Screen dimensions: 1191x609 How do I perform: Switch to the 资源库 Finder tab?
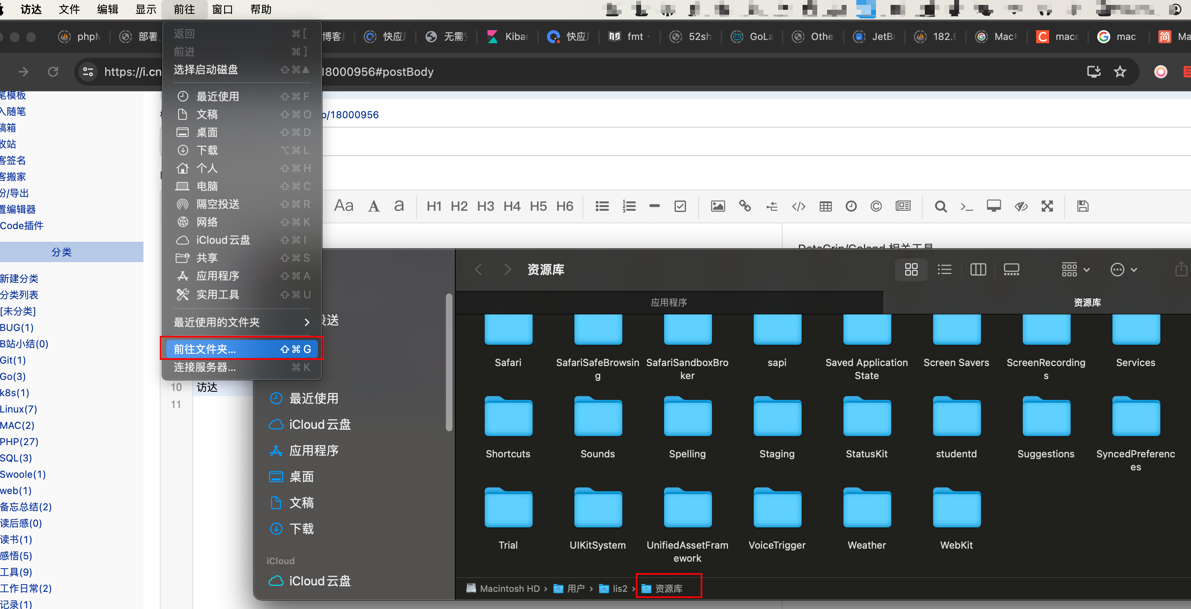(x=1087, y=302)
